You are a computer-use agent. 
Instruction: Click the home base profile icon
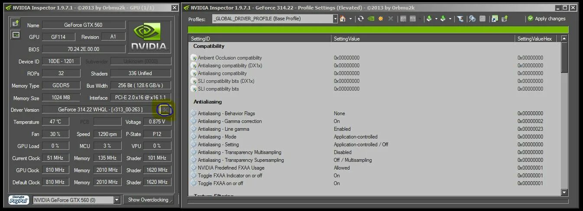[342, 19]
